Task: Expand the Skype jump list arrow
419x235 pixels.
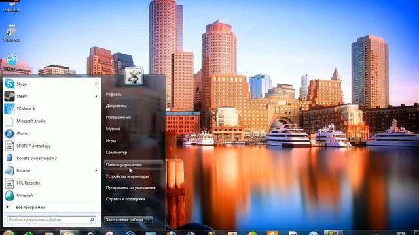Action: point(96,84)
